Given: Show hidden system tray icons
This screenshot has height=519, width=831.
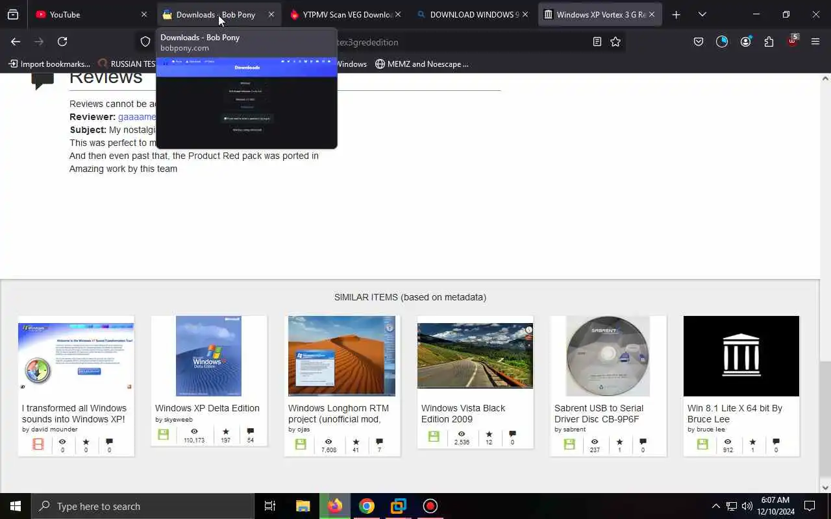Looking at the screenshot, I should coord(715,506).
